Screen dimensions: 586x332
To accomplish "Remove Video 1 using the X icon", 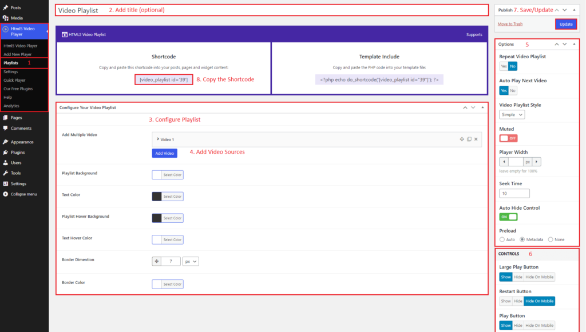I will (477, 139).
